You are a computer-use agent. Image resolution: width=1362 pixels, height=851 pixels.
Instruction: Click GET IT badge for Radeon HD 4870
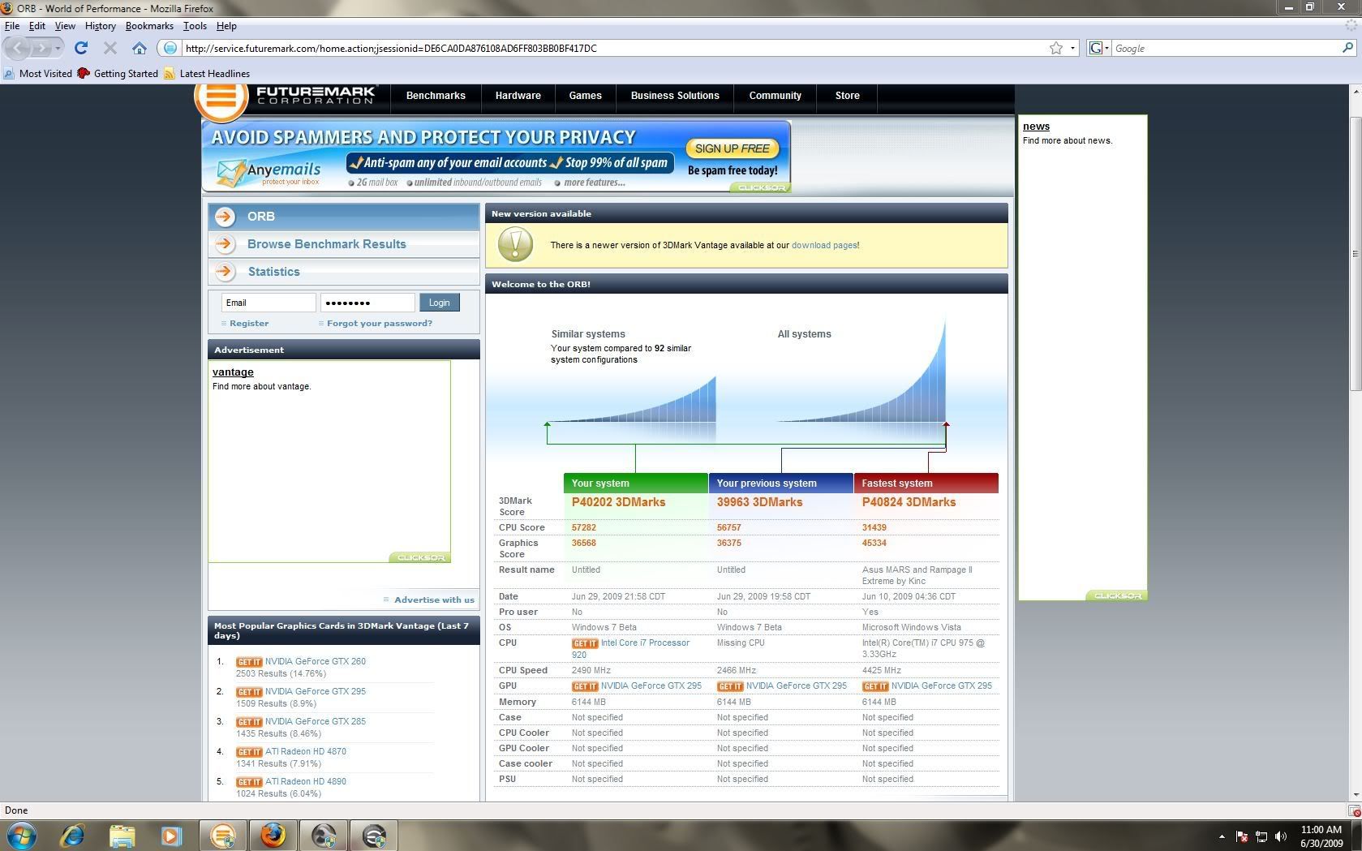[x=249, y=752]
